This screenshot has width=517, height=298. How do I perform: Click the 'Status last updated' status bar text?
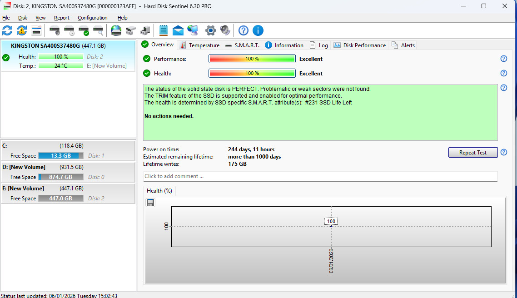point(59,296)
